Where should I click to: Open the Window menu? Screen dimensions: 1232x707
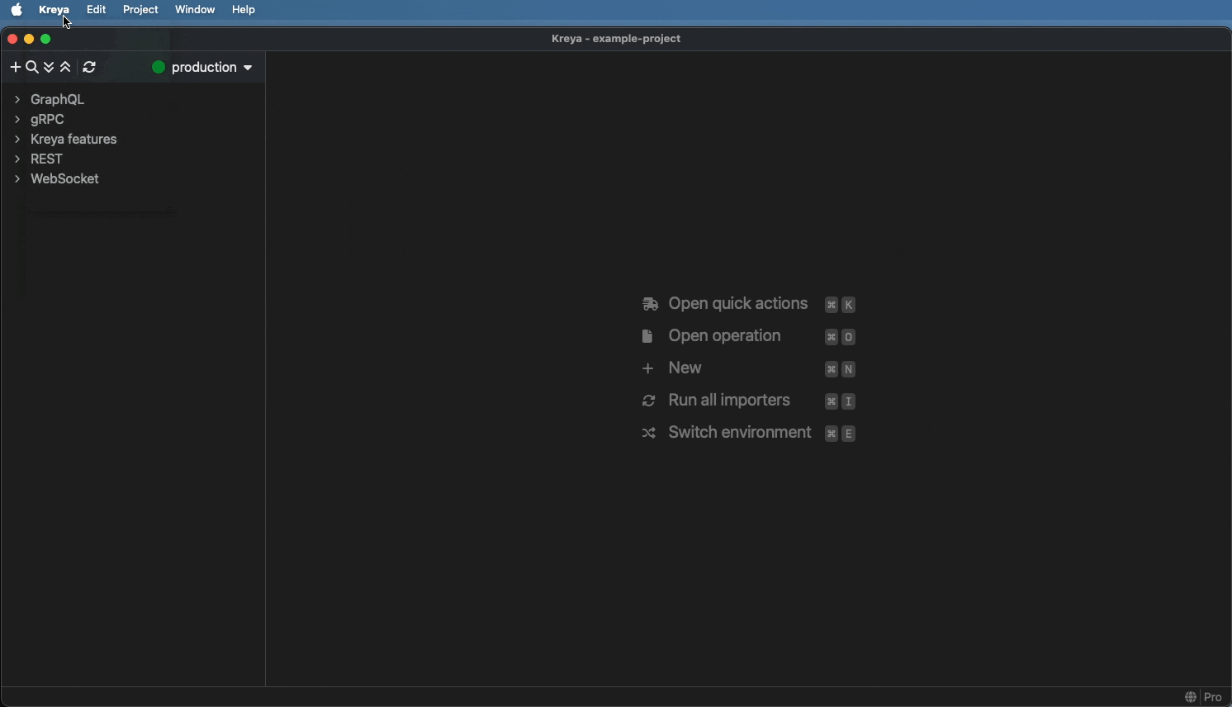point(196,10)
